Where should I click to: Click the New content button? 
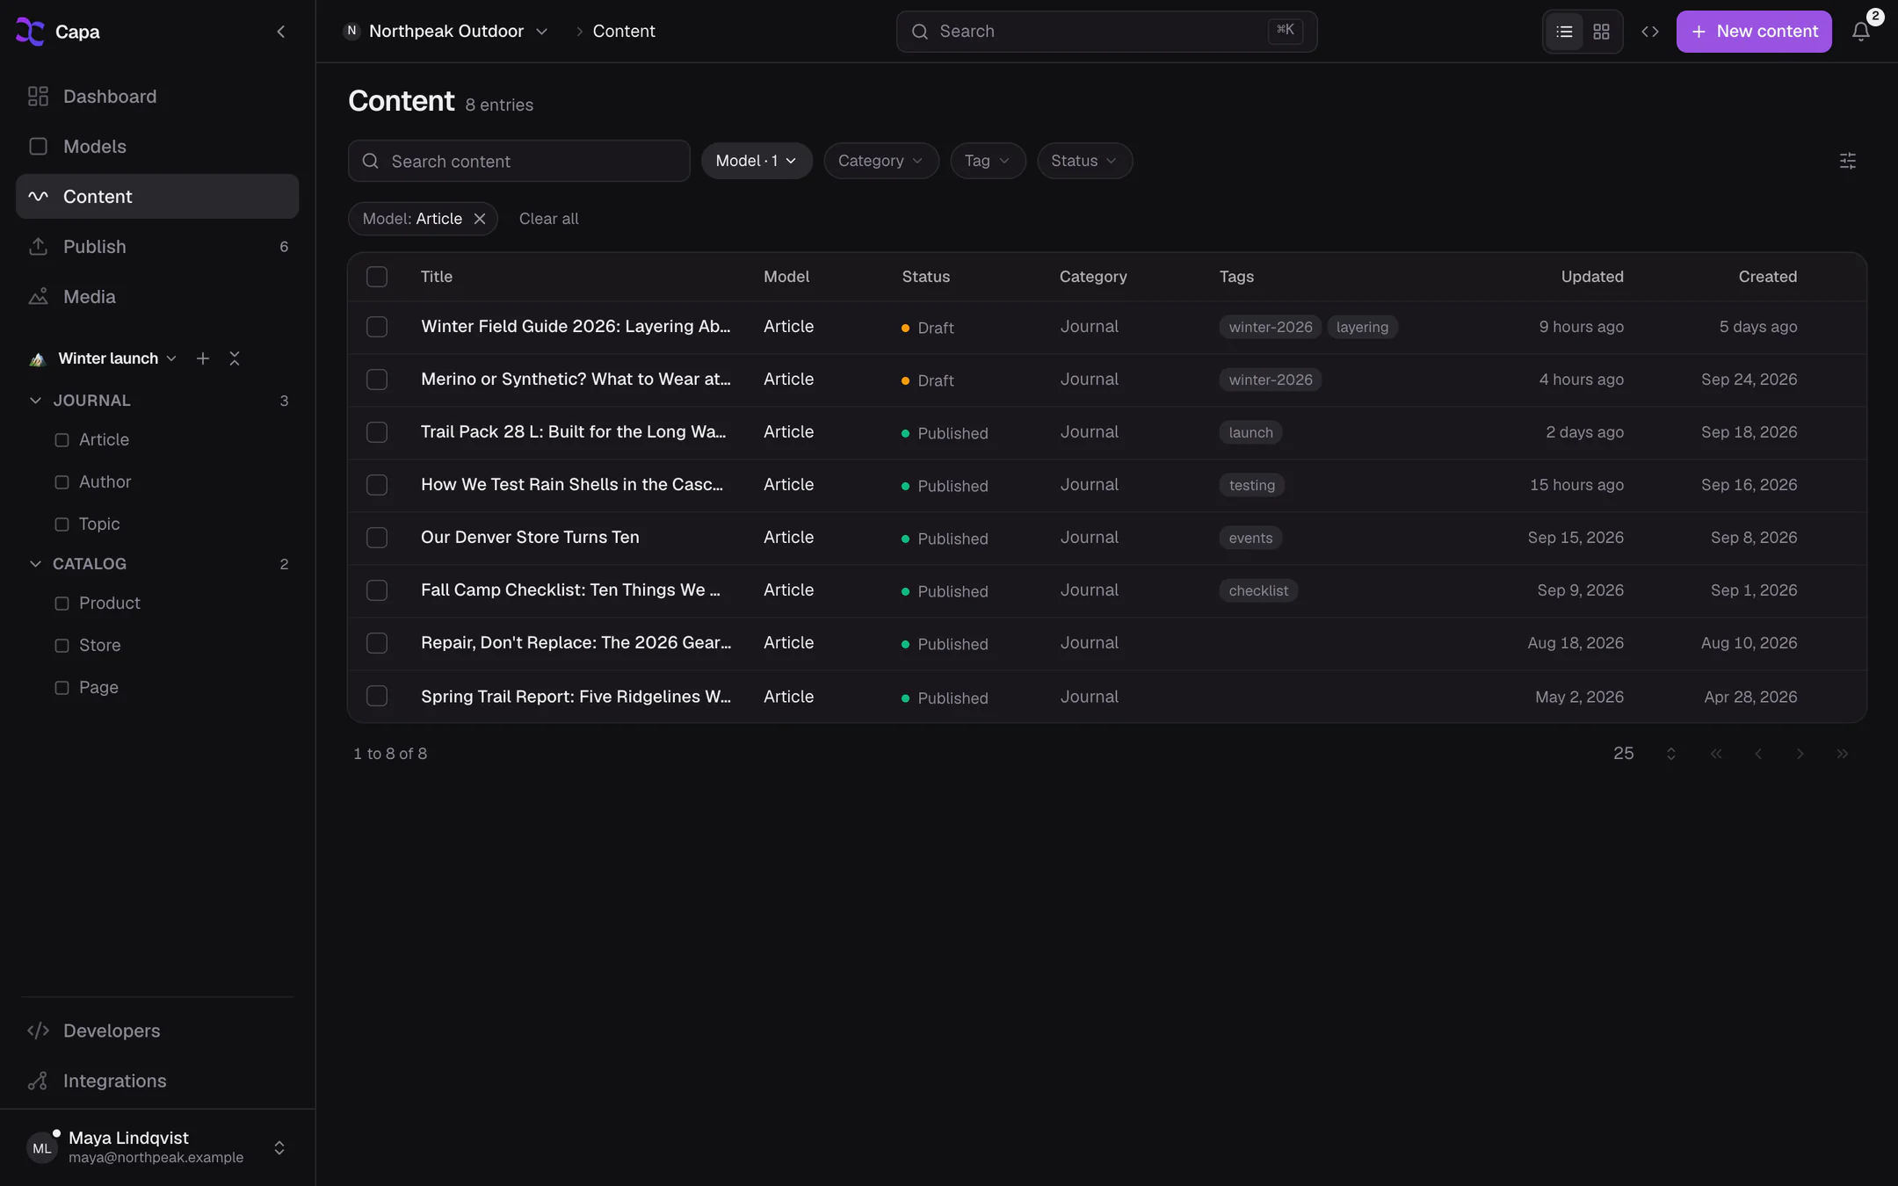(1754, 32)
